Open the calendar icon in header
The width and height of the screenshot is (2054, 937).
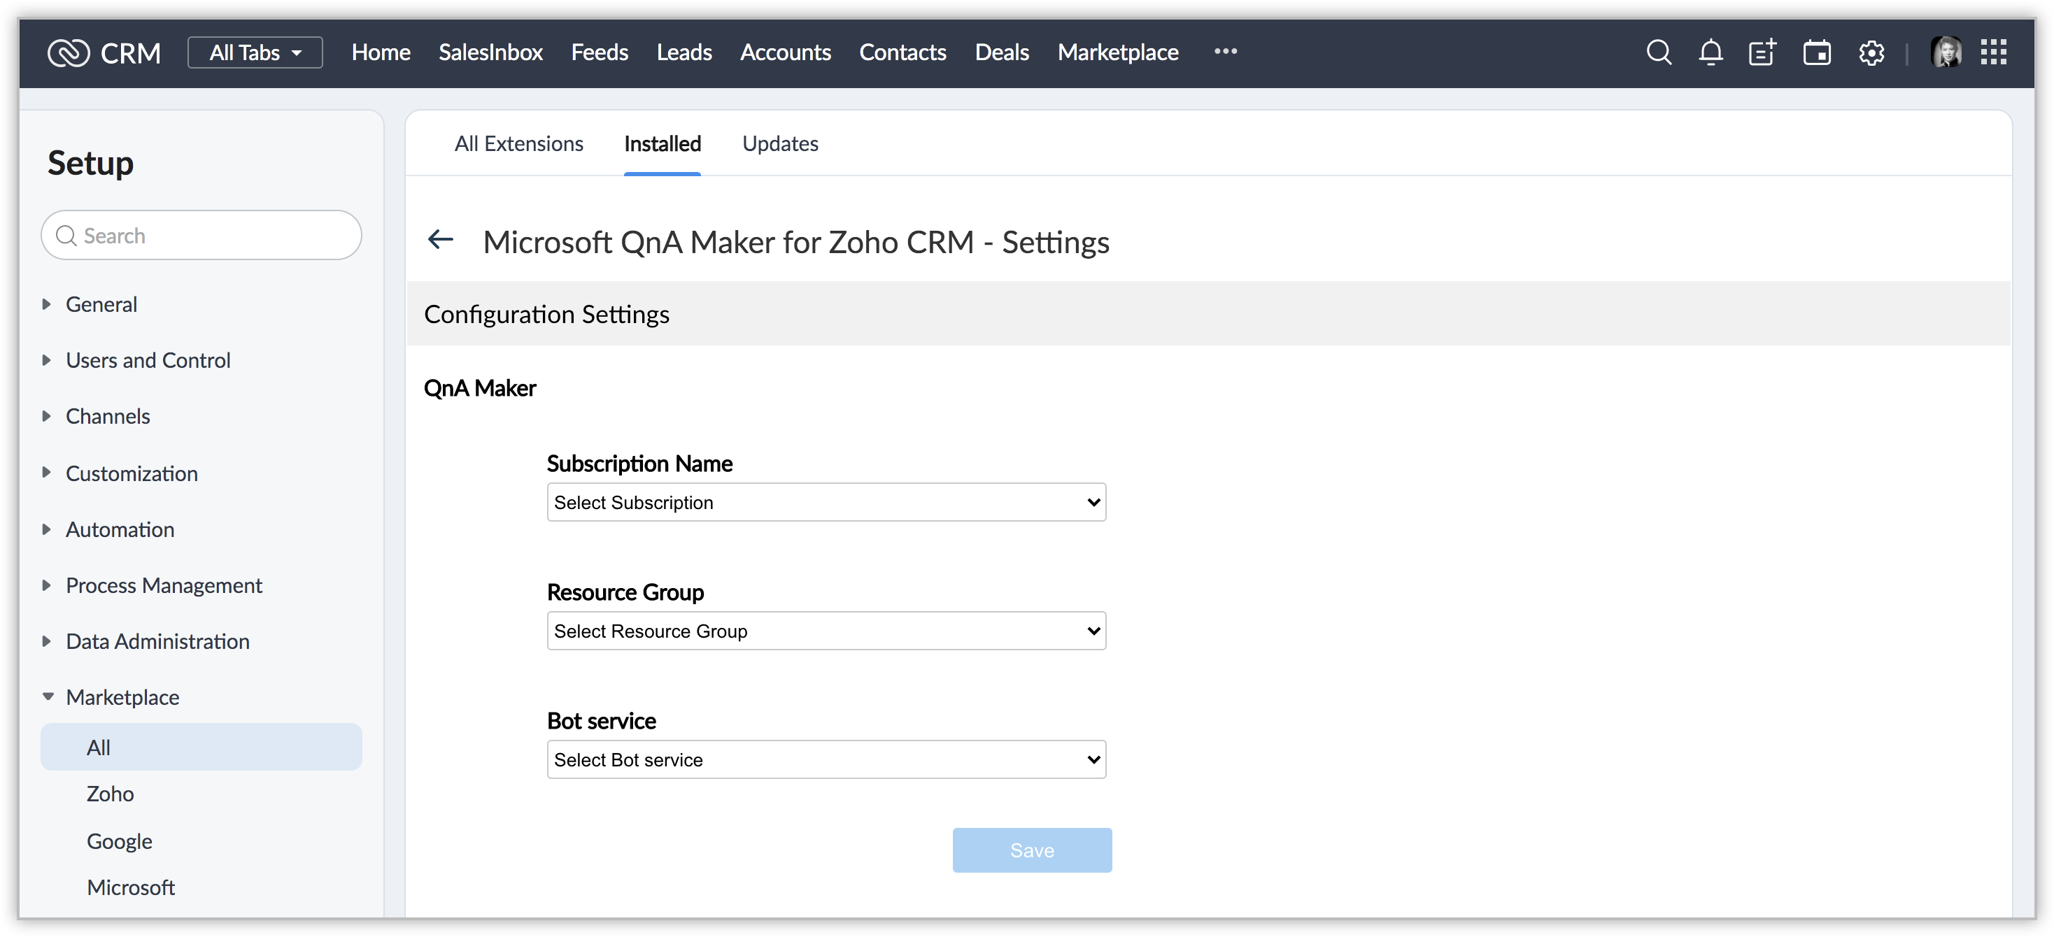pos(1816,52)
